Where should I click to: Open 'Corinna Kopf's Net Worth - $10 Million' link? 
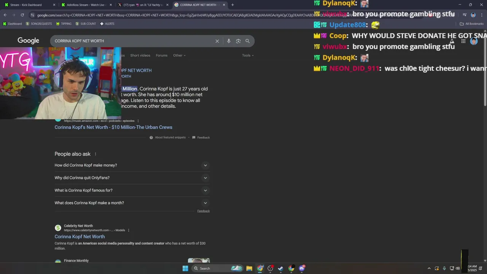113,127
